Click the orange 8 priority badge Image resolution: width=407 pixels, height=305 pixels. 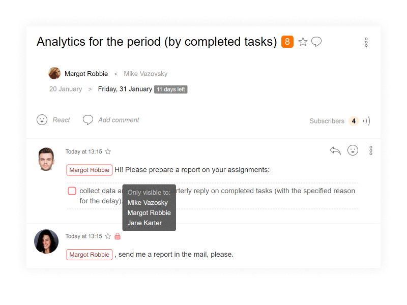point(287,42)
